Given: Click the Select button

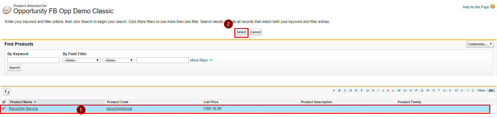Looking at the screenshot, I should [241, 32].
